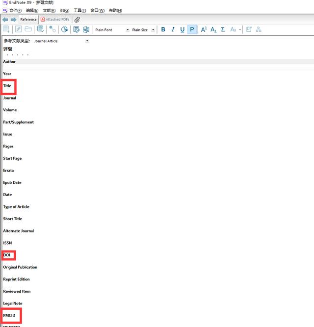314x327 pixels.
Task: Click the open file folder icon
Action: (28, 29)
